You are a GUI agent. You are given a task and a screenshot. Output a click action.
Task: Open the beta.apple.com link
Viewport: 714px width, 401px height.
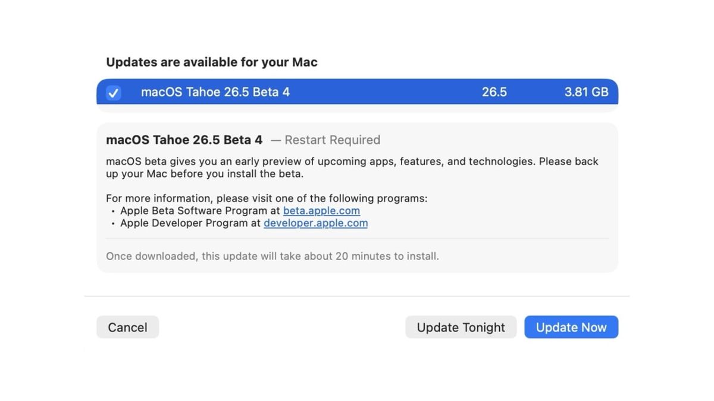[321, 211]
